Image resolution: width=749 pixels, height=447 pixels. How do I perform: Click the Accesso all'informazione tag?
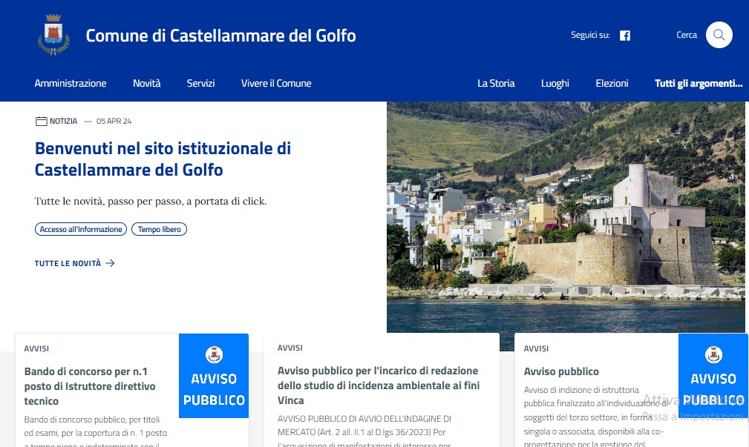[x=80, y=229]
